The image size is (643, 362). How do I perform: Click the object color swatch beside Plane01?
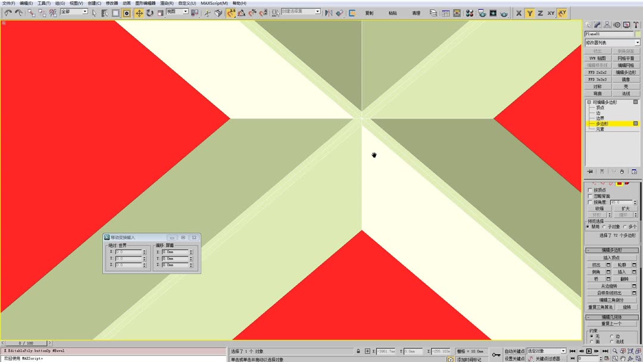639,33
